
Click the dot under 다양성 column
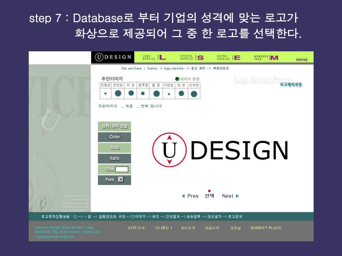169,94
